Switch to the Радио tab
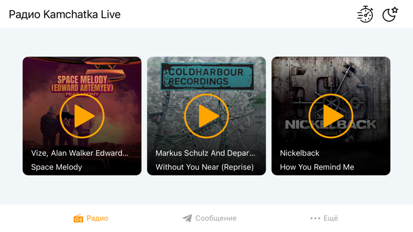413x232 pixels. pyautogui.click(x=91, y=218)
